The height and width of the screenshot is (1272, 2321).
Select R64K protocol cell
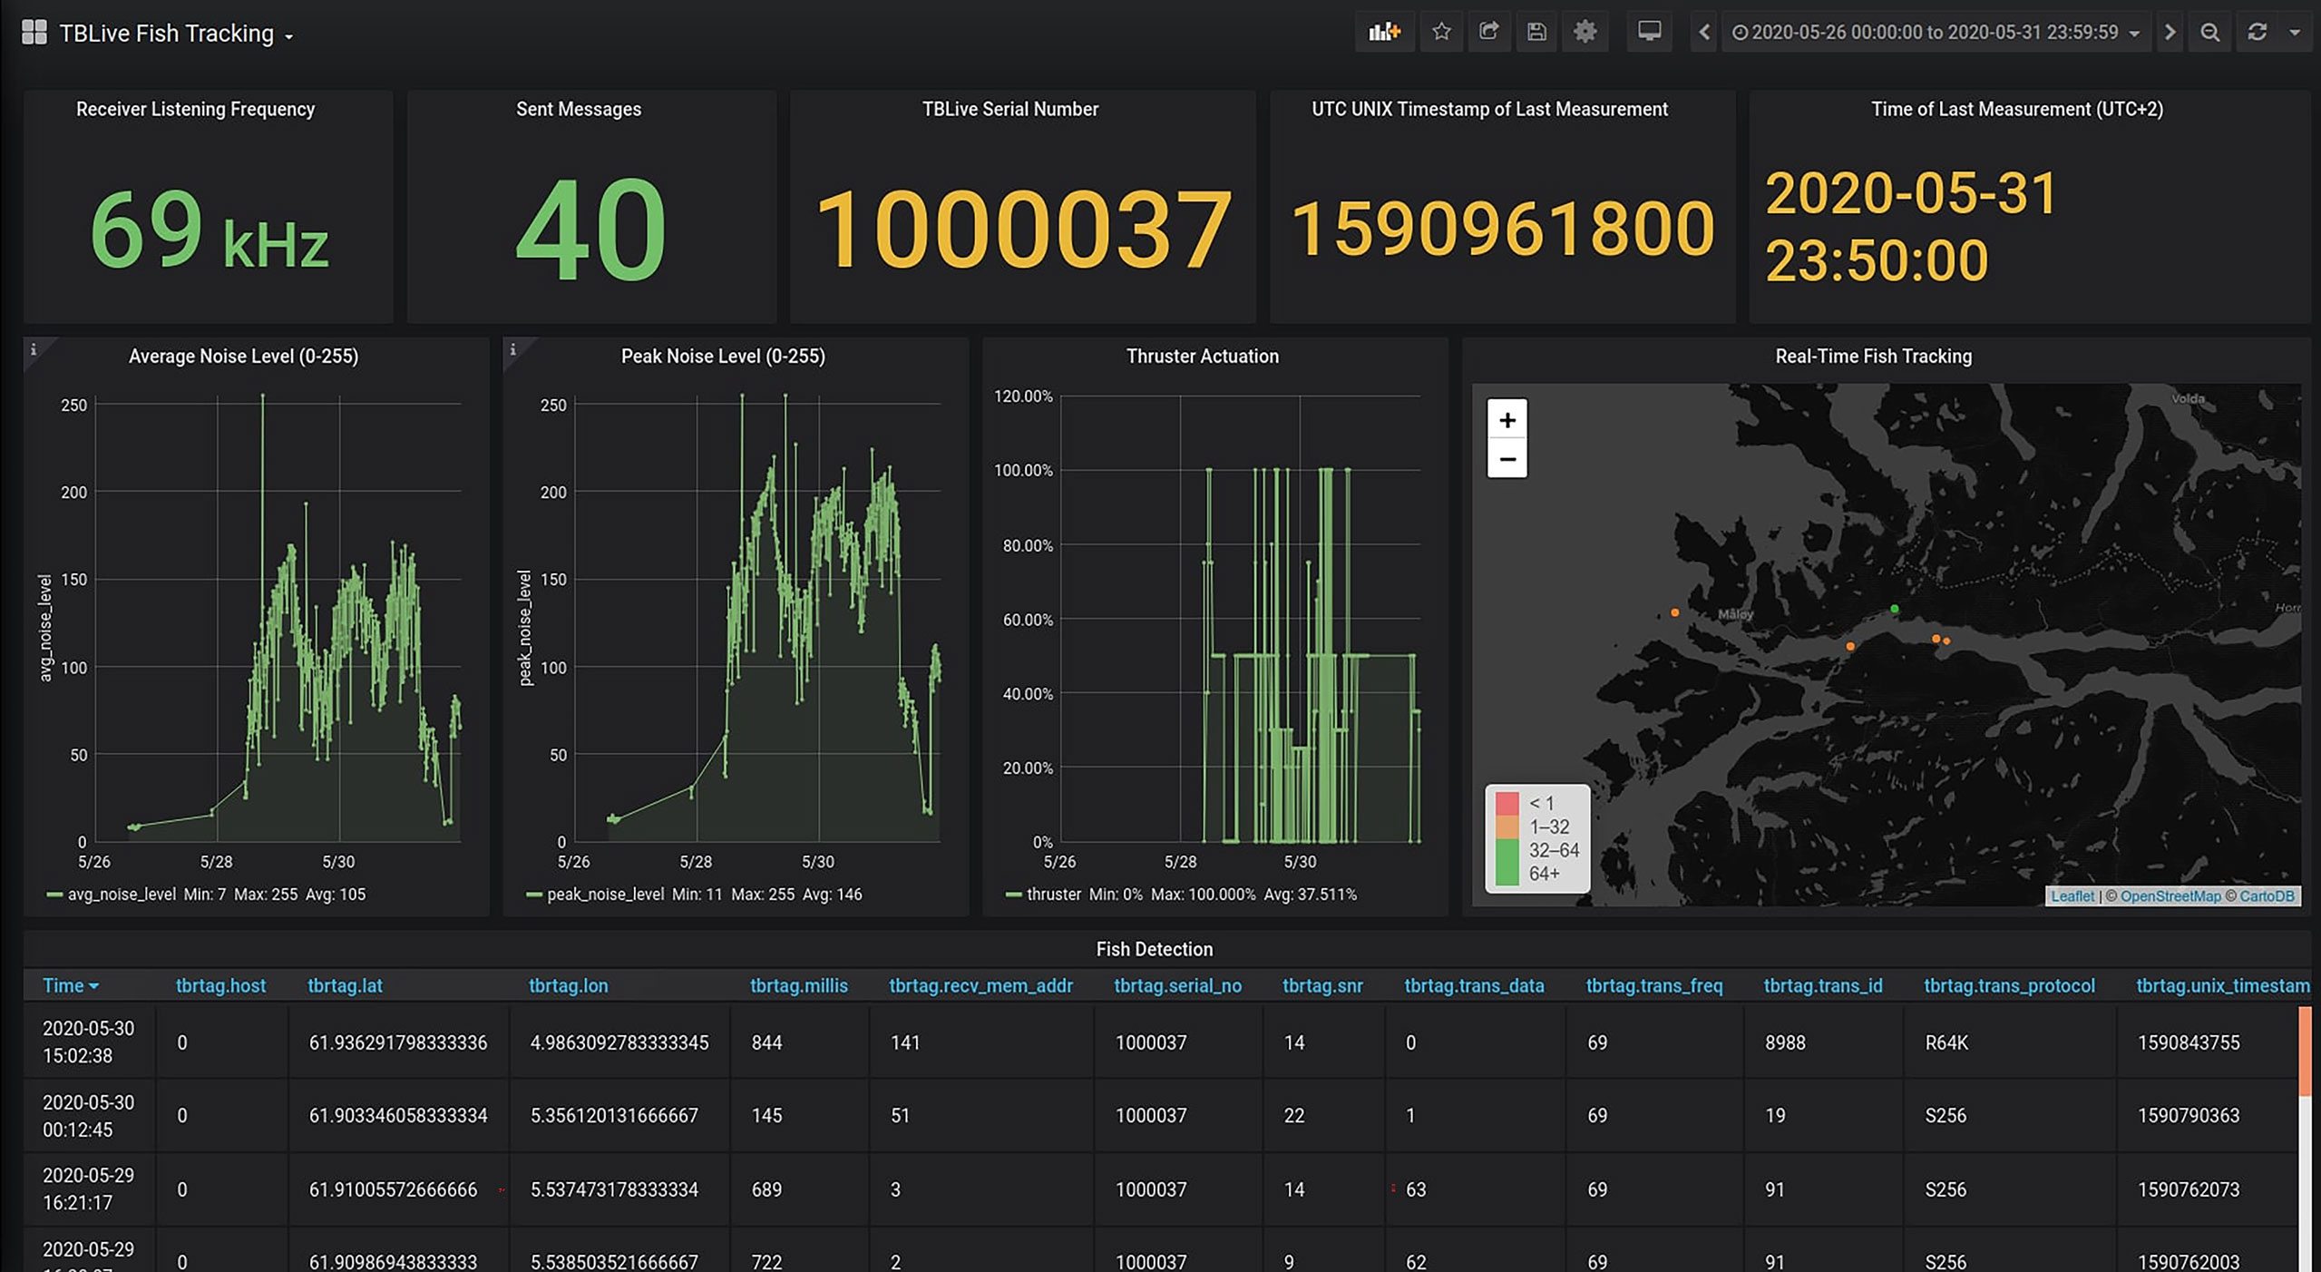[2010, 1042]
